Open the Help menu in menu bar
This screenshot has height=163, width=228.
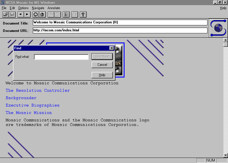[x=223, y=8]
